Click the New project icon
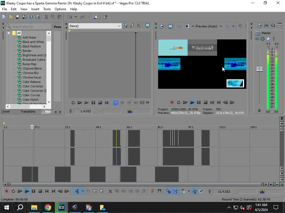 (4, 17)
